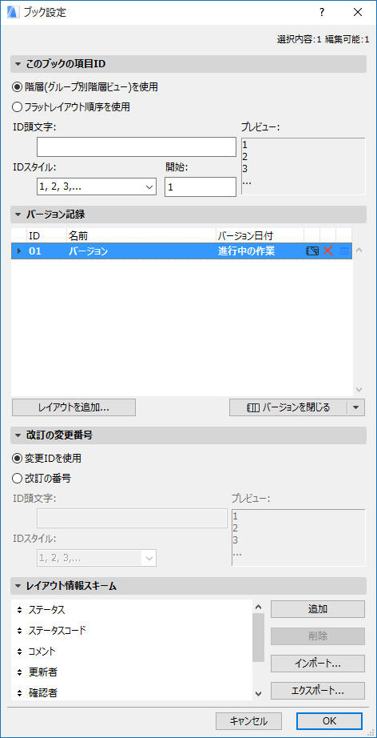Screen dimensions: 377x738
Task: Confirm with the OK button
Action: (330, 721)
